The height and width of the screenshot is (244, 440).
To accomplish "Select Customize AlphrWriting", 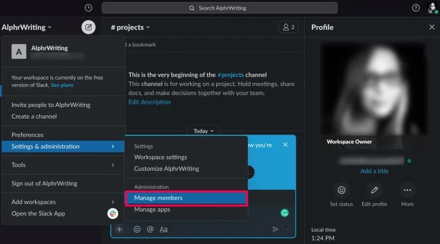I will coord(166,169).
